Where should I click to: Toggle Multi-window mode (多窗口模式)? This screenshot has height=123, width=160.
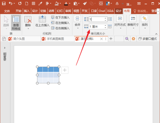coord(148,39)
